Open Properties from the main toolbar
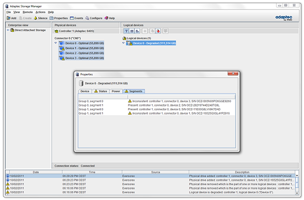This screenshot has height=200, width=304. pyautogui.click(x=58, y=18)
